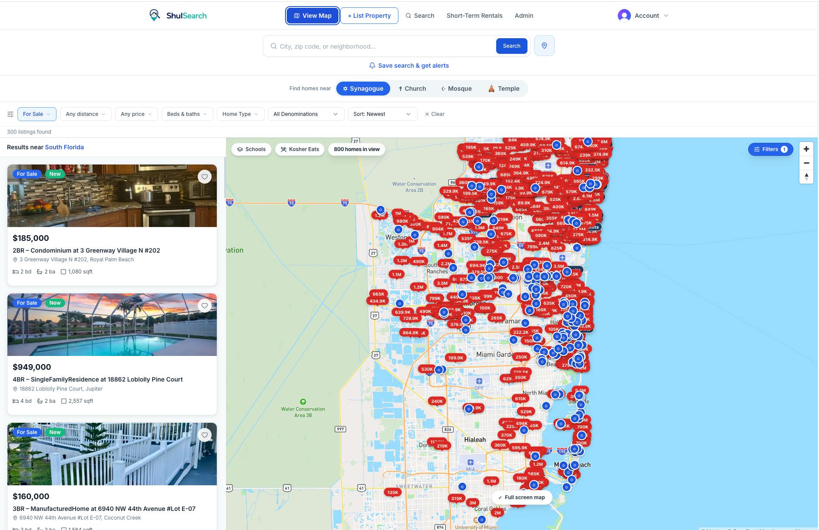Click the location pin button beside Search
This screenshot has width=819, height=530.
544,46
